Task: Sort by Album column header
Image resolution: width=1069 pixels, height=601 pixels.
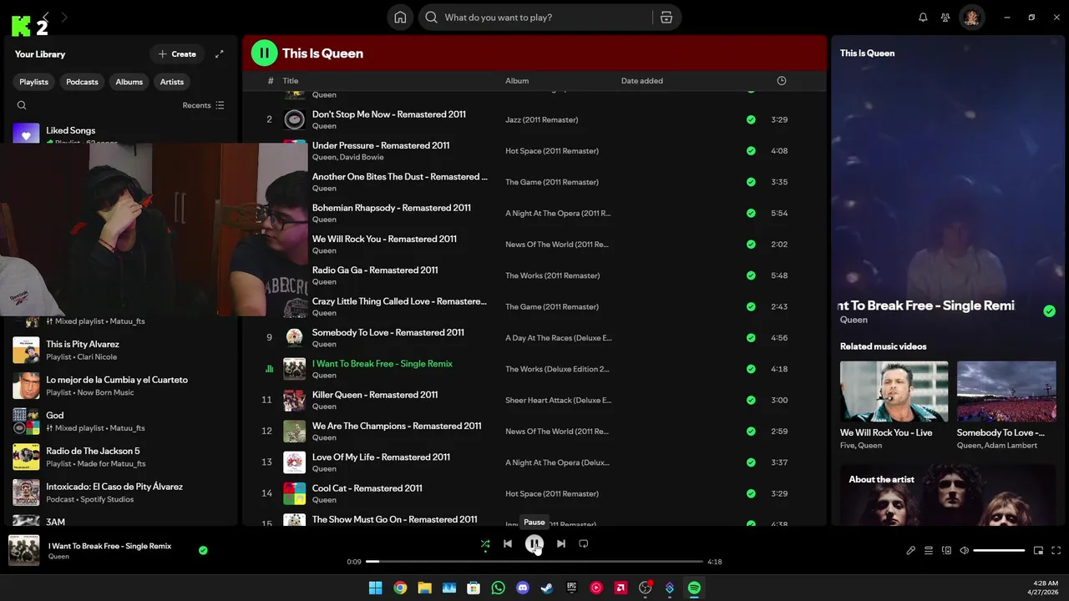Action: tap(517, 81)
